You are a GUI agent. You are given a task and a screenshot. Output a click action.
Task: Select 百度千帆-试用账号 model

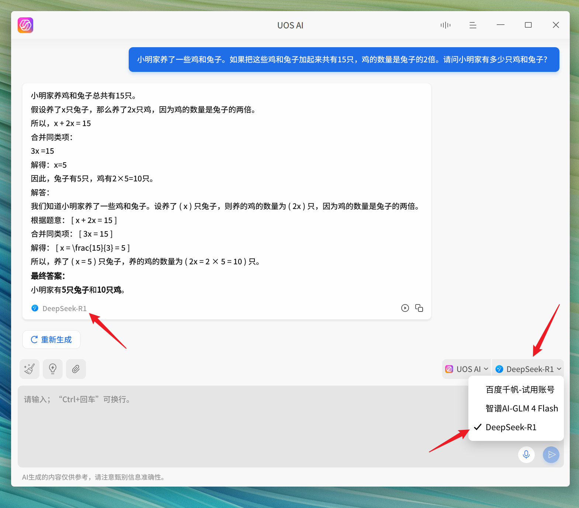pyautogui.click(x=516, y=390)
